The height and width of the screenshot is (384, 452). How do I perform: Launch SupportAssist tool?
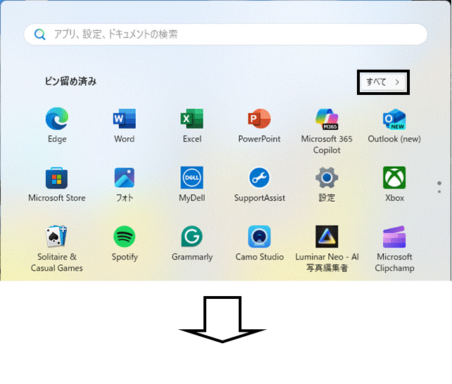259,184
